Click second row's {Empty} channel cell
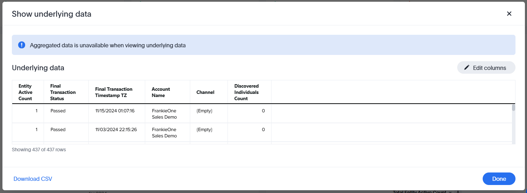 (x=205, y=130)
